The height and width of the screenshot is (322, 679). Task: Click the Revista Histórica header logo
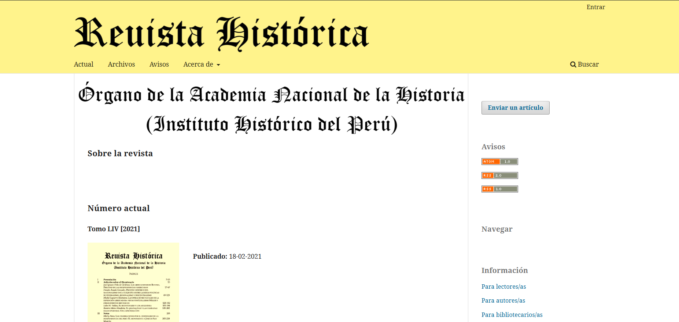221,34
